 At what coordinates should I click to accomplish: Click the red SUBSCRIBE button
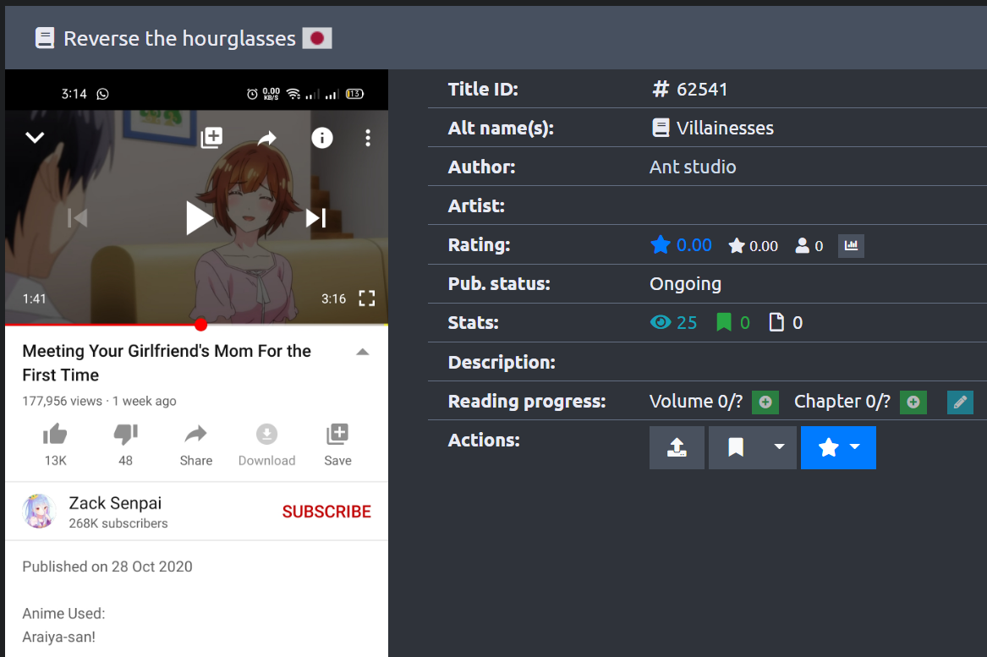326,512
